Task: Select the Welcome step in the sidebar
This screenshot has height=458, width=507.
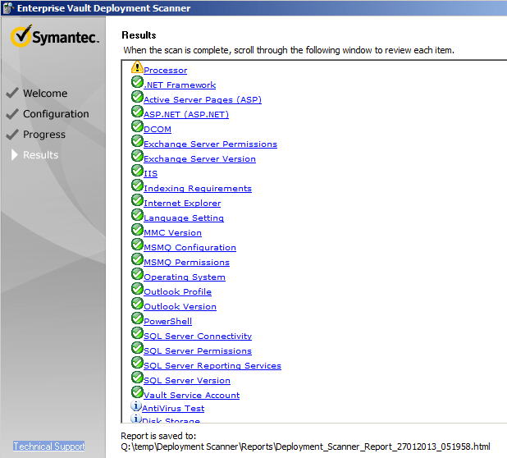Action: pyautogui.click(x=45, y=94)
